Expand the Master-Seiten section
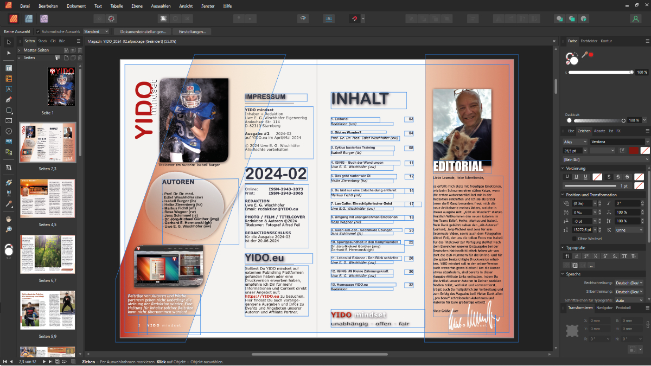651x366 pixels. 20,50
